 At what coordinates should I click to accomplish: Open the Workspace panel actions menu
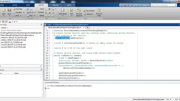pyautogui.click(x=41, y=70)
